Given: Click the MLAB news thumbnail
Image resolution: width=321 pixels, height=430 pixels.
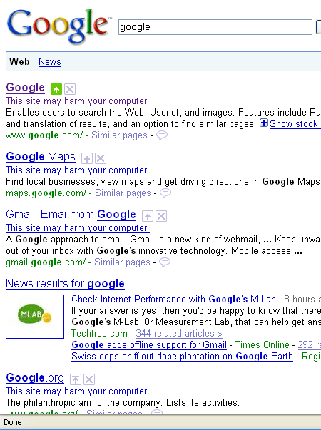Looking at the screenshot, I should point(35,317).
